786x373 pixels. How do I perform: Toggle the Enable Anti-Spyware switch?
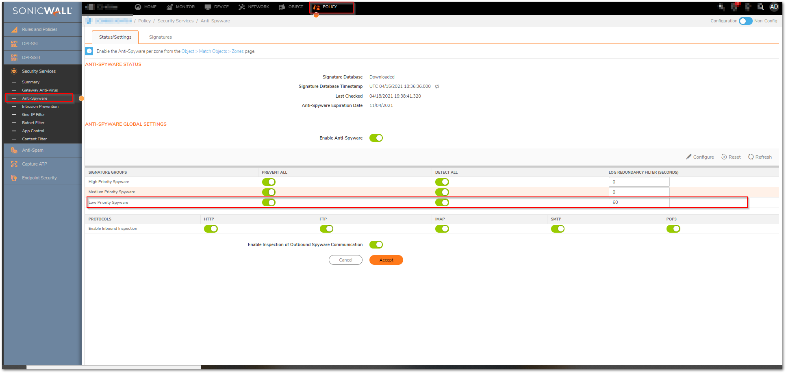tap(376, 138)
